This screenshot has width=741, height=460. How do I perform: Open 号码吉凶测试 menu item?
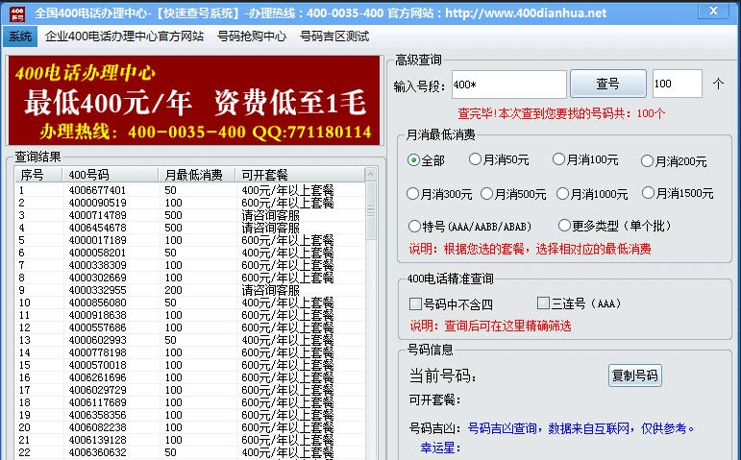pyautogui.click(x=333, y=36)
